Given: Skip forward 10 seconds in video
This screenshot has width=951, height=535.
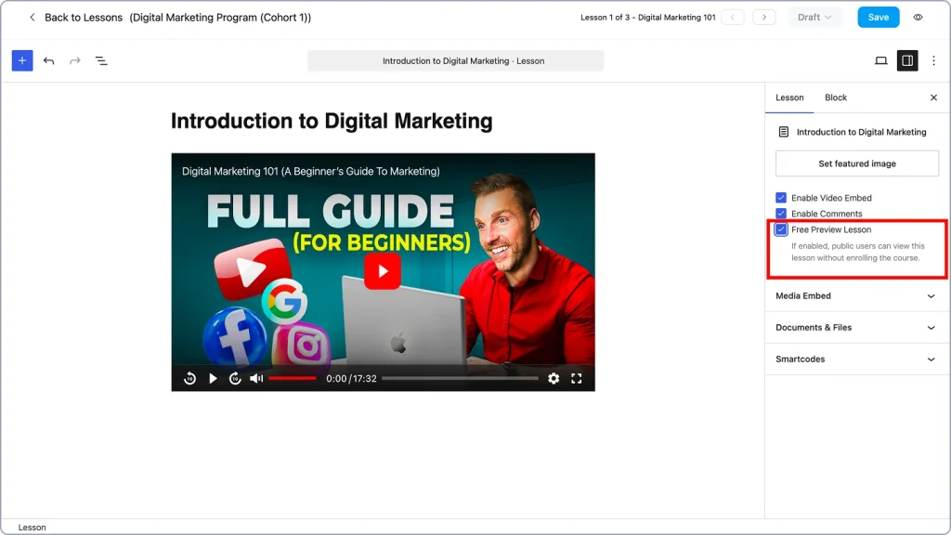Looking at the screenshot, I should 235,379.
